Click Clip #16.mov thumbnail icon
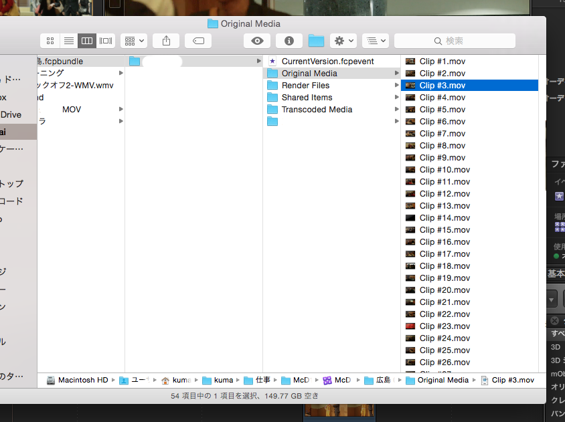This screenshot has width=565, height=422. 410,242
